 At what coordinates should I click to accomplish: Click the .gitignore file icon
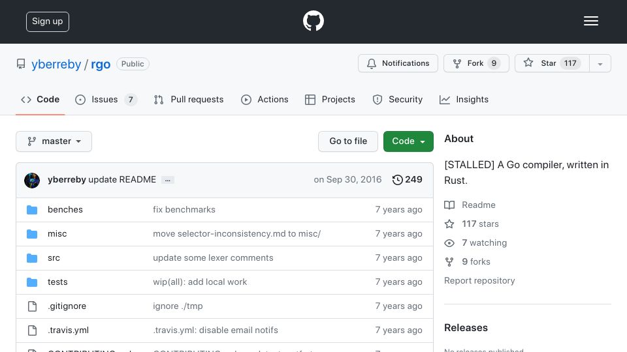click(x=32, y=306)
